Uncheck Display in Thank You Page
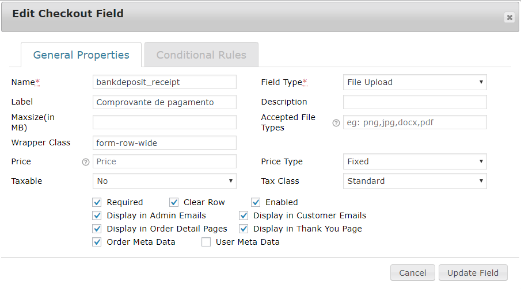The image size is (521, 289). (x=244, y=229)
